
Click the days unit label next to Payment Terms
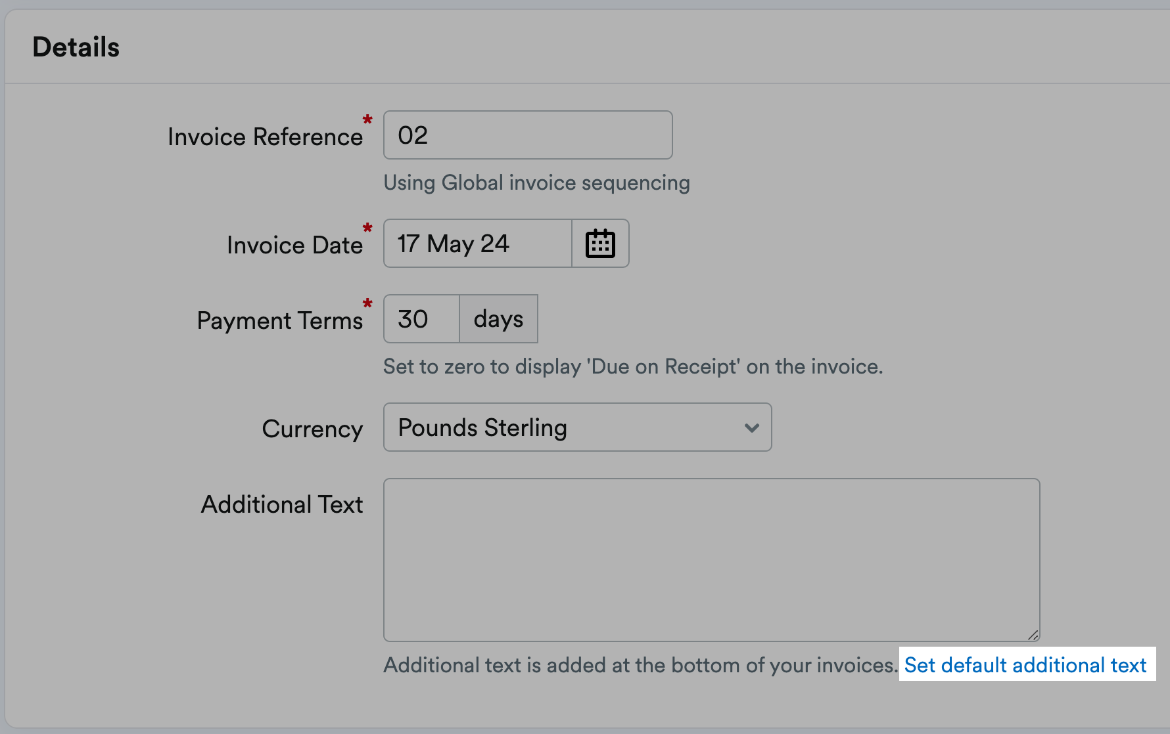click(498, 318)
